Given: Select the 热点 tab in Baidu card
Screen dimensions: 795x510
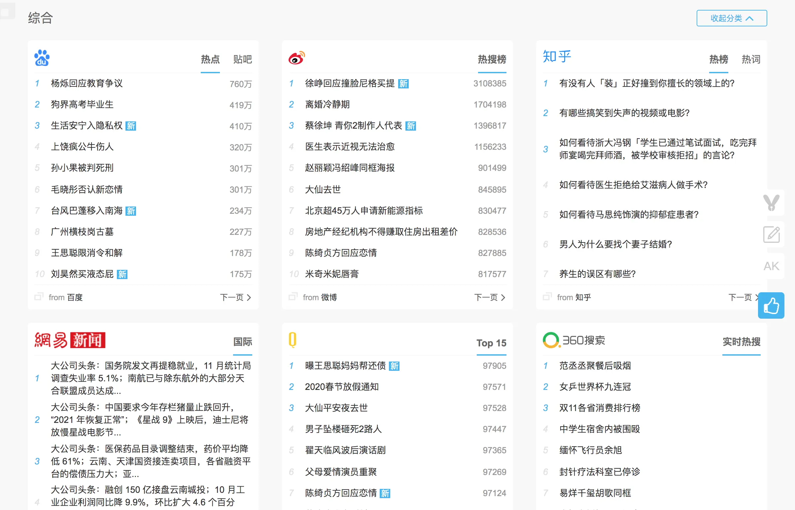Looking at the screenshot, I should click(210, 60).
